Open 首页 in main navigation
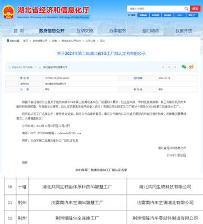The height and width of the screenshot is (224, 203). coord(19,31)
